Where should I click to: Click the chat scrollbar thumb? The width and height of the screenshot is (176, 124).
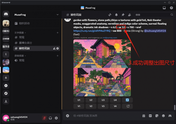[x=174, y=108]
